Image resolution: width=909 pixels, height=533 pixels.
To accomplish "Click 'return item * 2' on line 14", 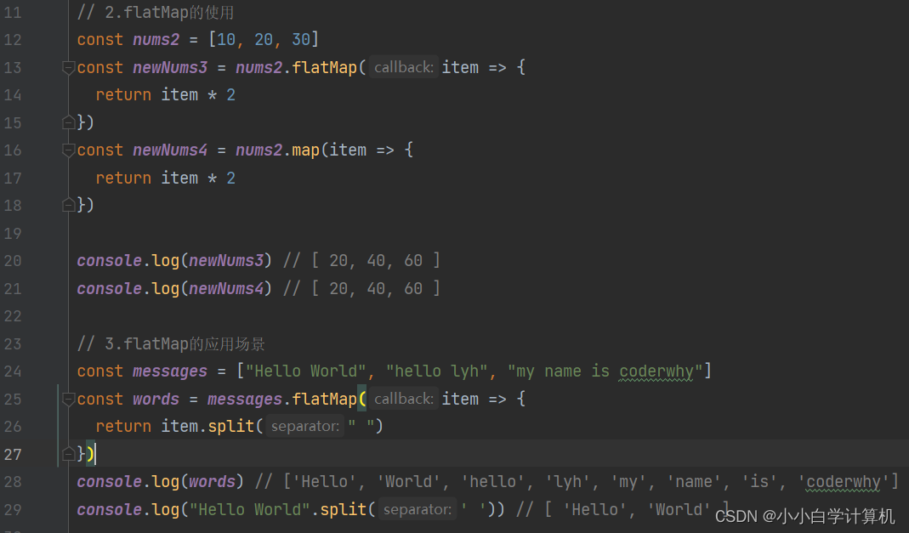I will point(166,94).
